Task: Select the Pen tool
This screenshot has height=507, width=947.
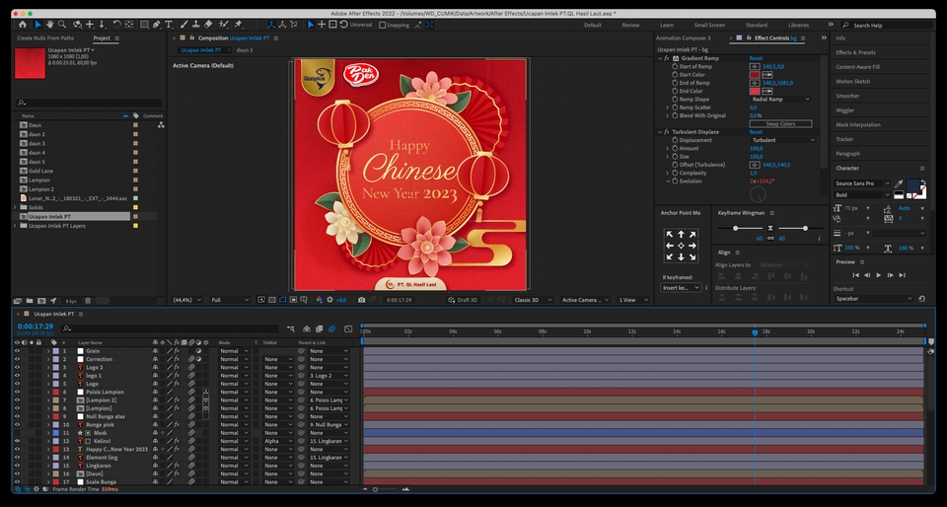Action: [x=155, y=24]
